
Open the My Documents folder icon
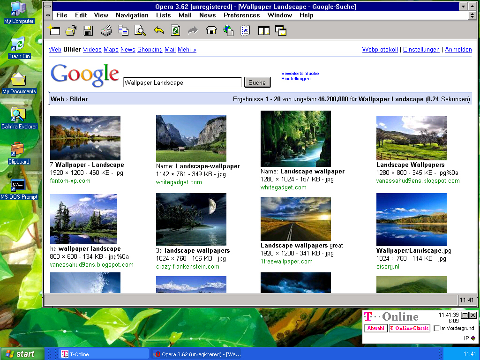coord(19,83)
